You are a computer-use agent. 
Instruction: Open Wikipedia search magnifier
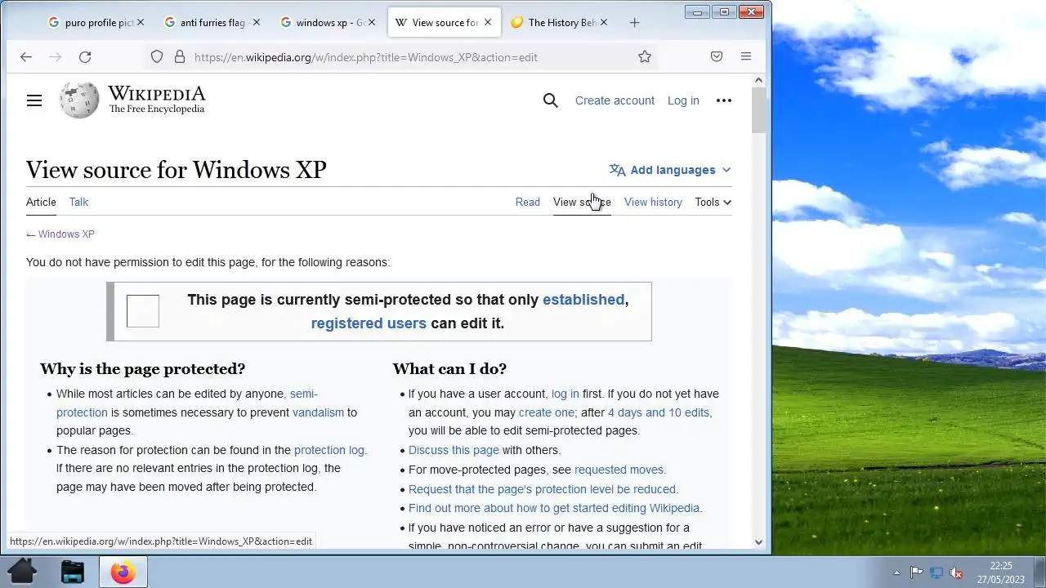coord(551,100)
